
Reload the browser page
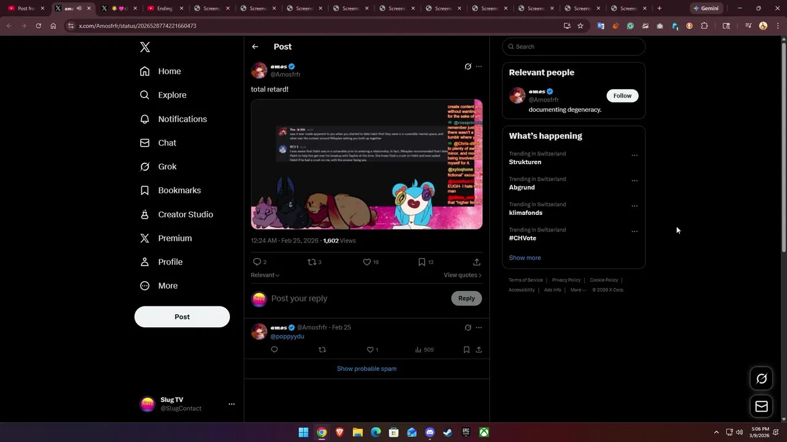coord(38,26)
